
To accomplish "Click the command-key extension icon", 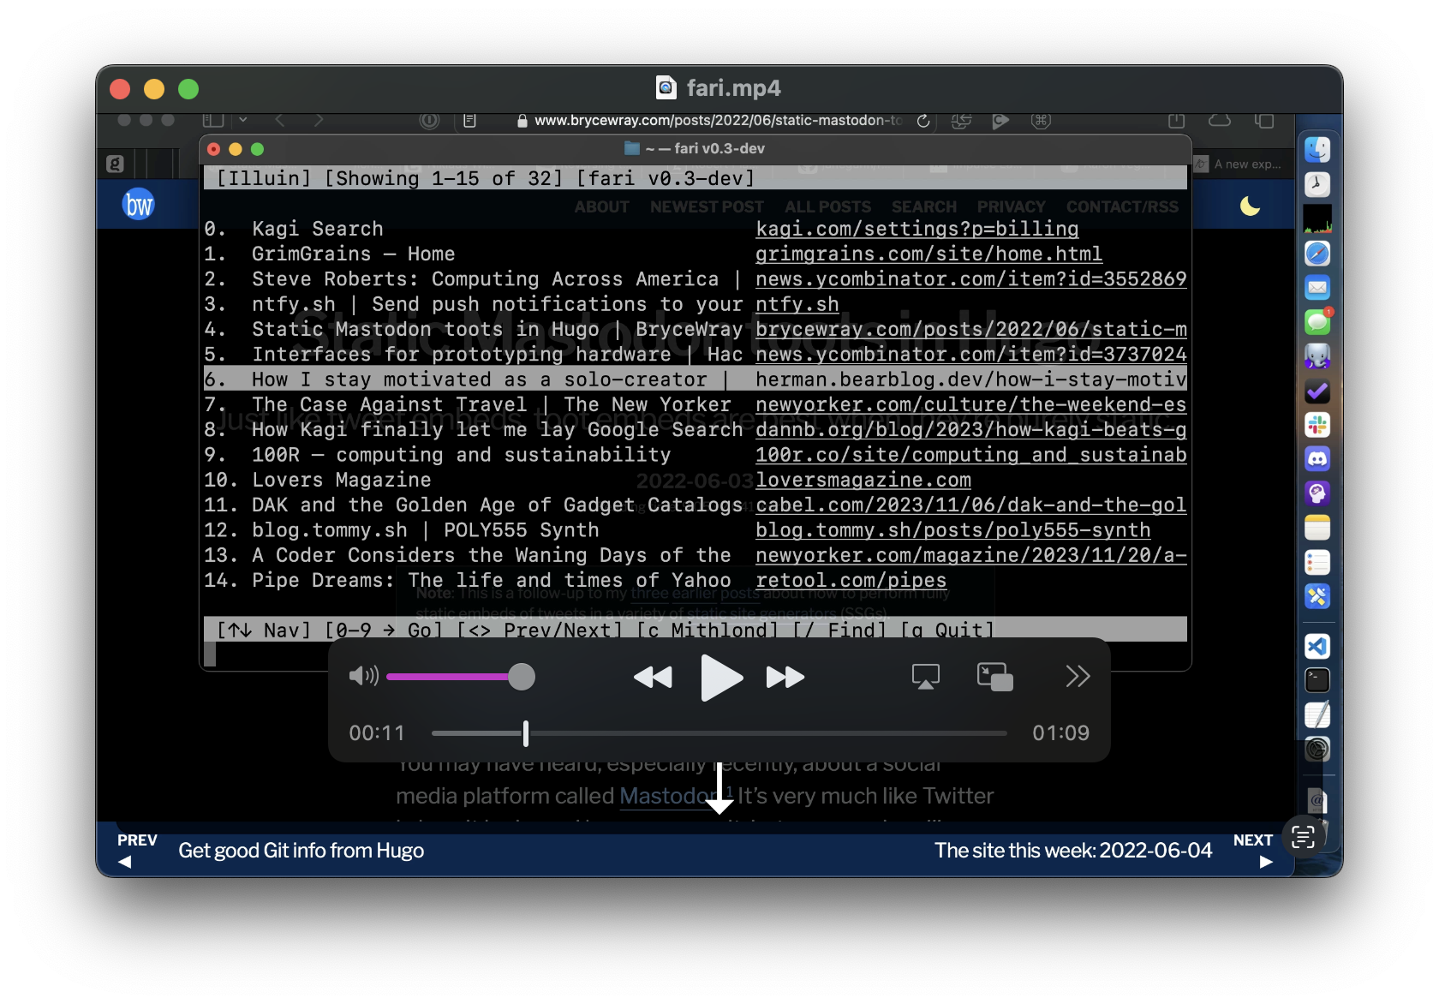I will tap(1041, 121).
